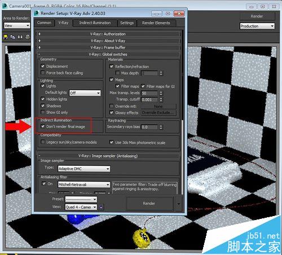Click the None override material button
The height and width of the screenshot is (255, 282).
[158, 106]
